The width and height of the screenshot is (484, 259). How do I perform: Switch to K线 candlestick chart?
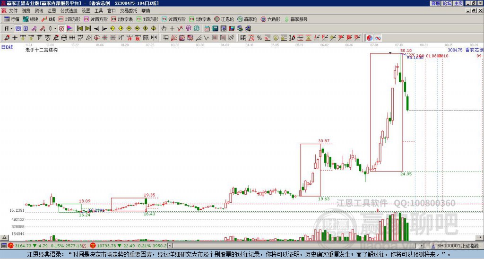(48, 19)
